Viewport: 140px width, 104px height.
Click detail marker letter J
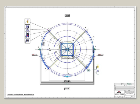coord(89,68)
